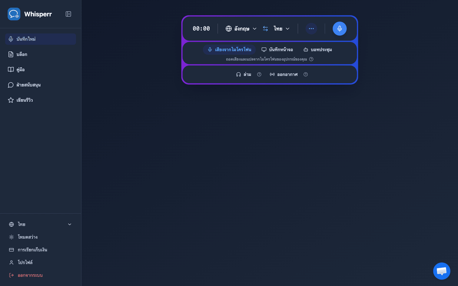Expand the ไทย interface language dropdown in sidebar

tap(40, 224)
